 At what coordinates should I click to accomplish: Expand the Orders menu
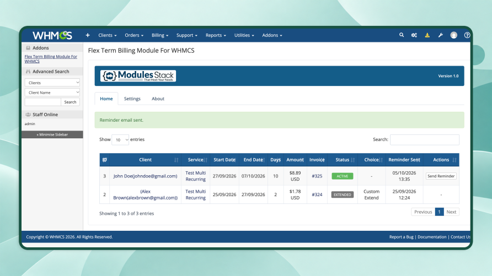click(x=134, y=35)
